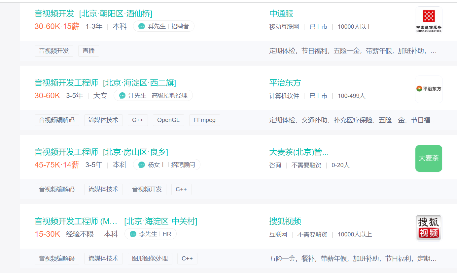Open 平治东方 company page
The height and width of the screenshot is (273, 457).
point(285,83)
